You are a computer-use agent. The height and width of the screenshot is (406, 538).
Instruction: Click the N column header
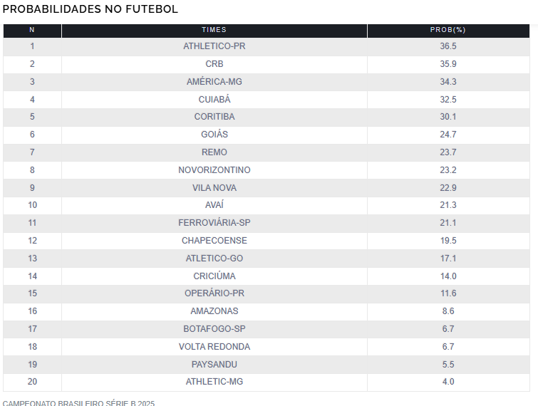pos(32,30)
